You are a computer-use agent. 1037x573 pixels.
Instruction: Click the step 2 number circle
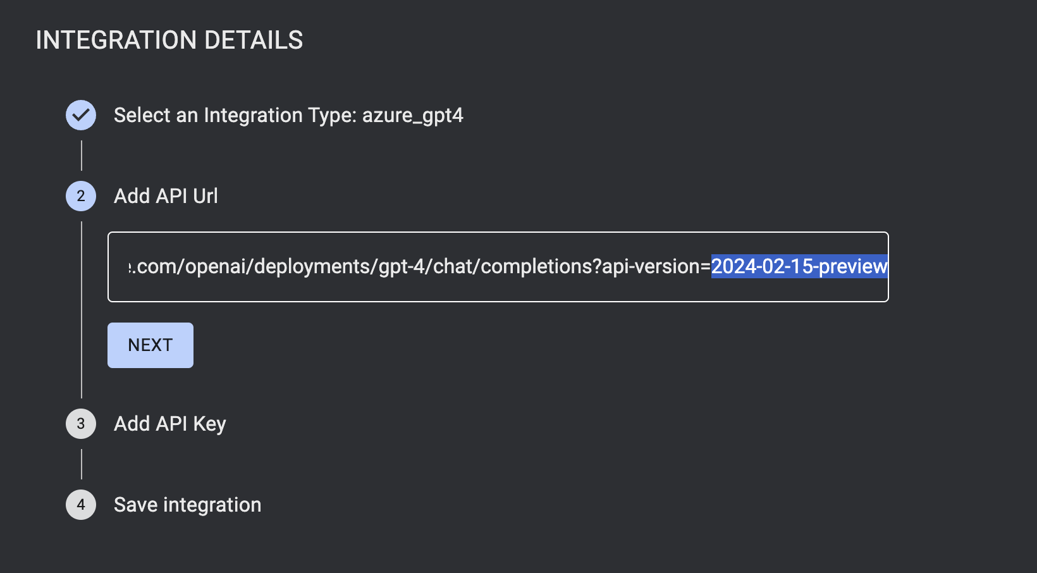(x=81, y=196)
